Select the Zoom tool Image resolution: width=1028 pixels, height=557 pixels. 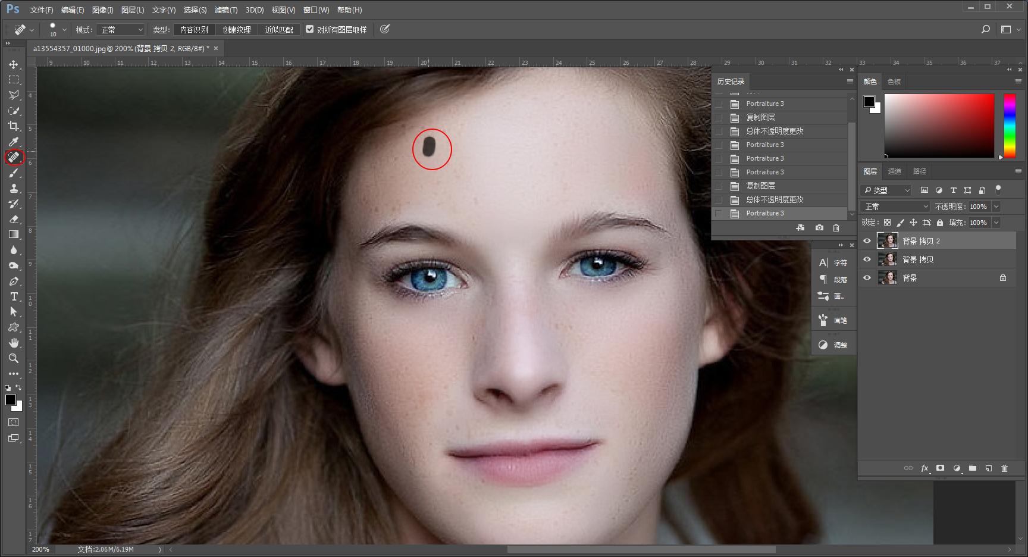point(14,358)
